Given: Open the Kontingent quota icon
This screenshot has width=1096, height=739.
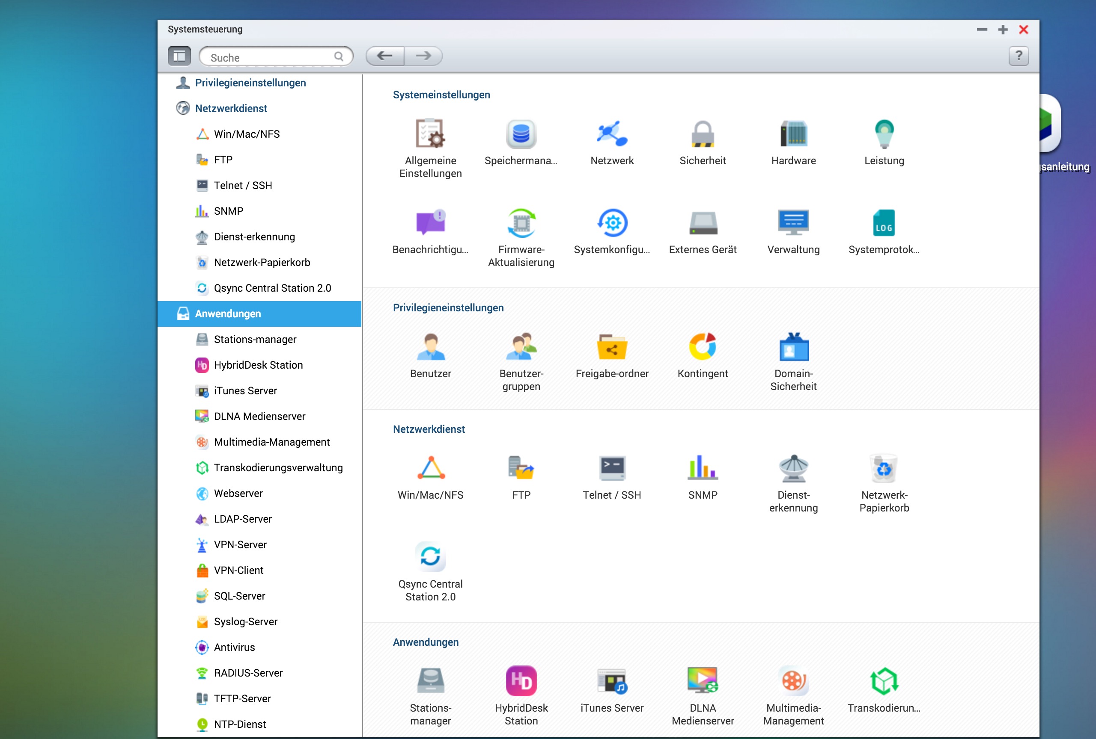Looking at the screenshot, I should point(702,347).
